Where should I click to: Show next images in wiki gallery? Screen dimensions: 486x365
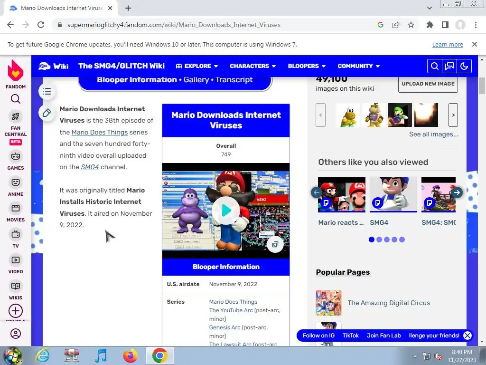click(x=453, y=115)
